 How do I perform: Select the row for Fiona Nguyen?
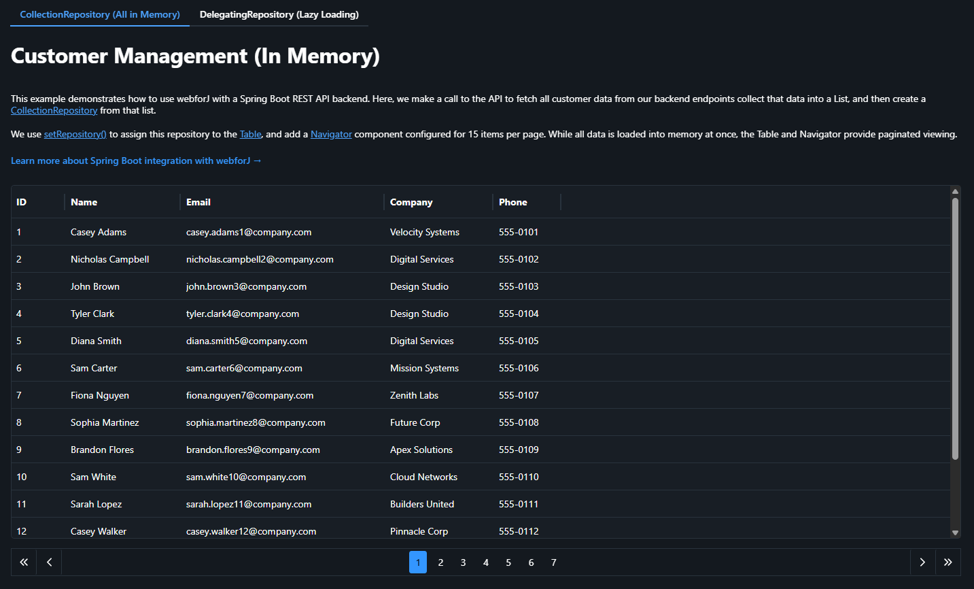click(x=272, y=395)
